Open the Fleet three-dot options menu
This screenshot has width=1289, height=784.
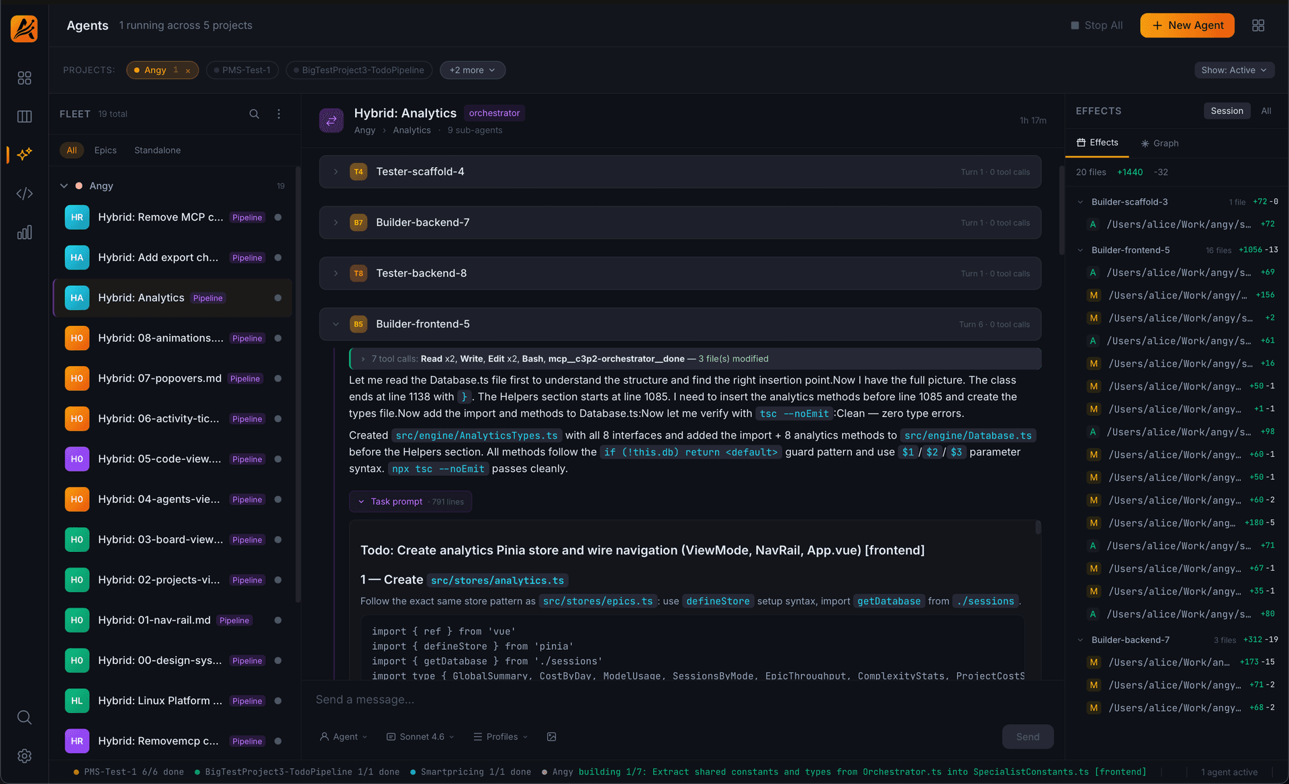(x=279, y=114)
